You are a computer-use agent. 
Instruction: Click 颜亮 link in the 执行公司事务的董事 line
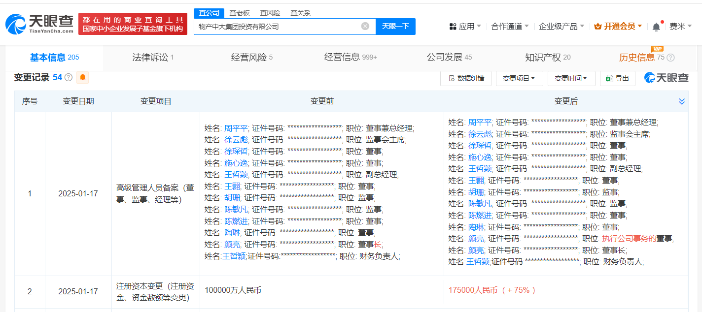(476, 239)
